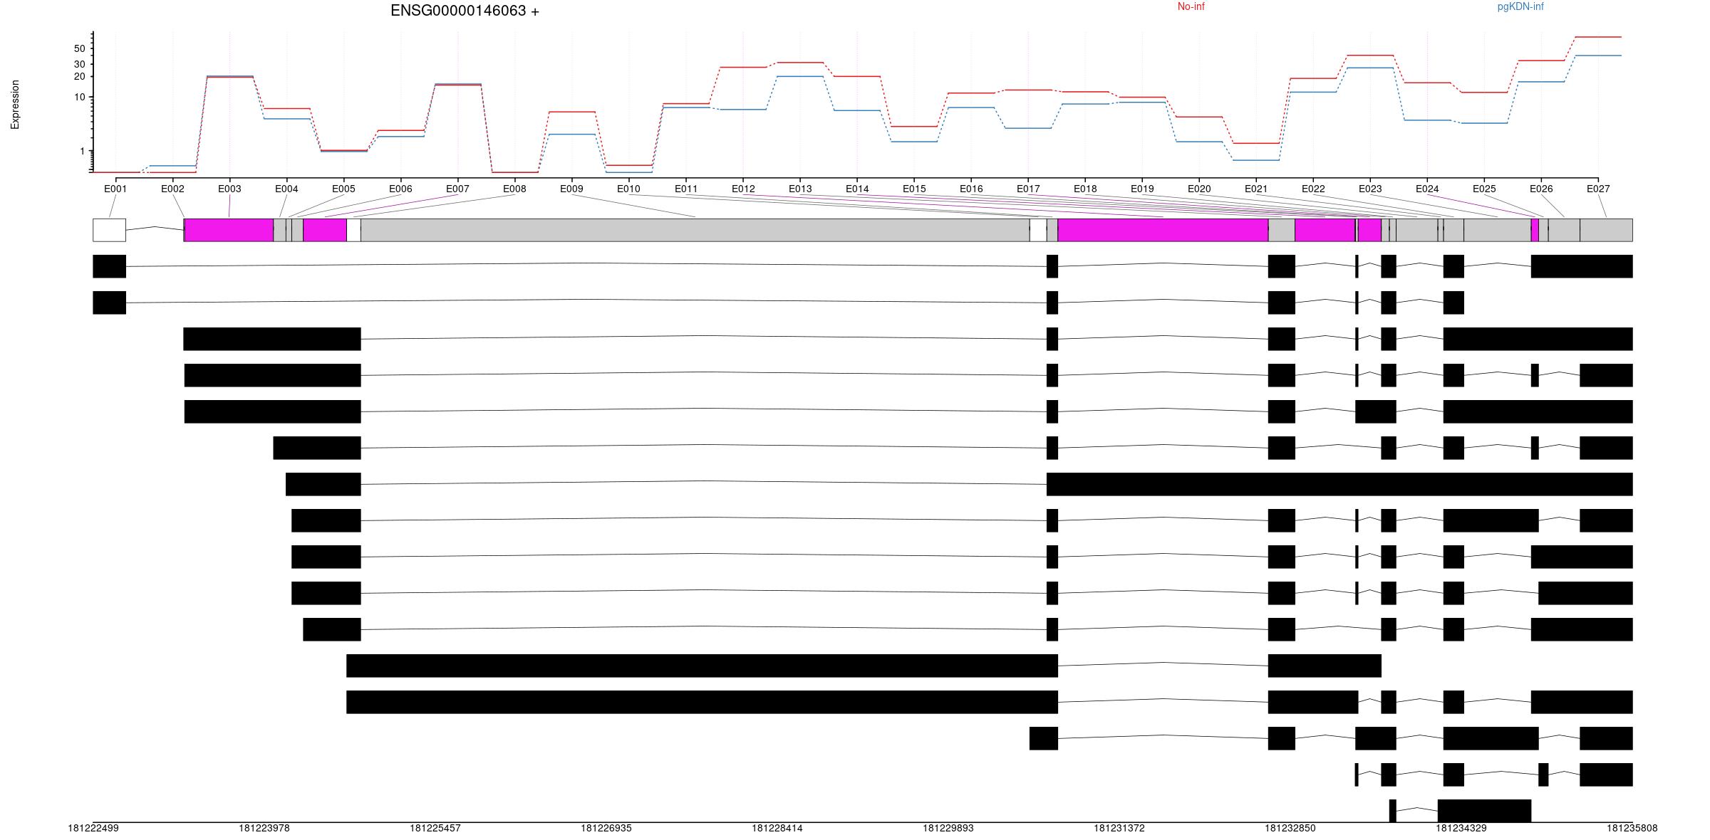Click the red expression plateau above E027

tap(1598, 37)
